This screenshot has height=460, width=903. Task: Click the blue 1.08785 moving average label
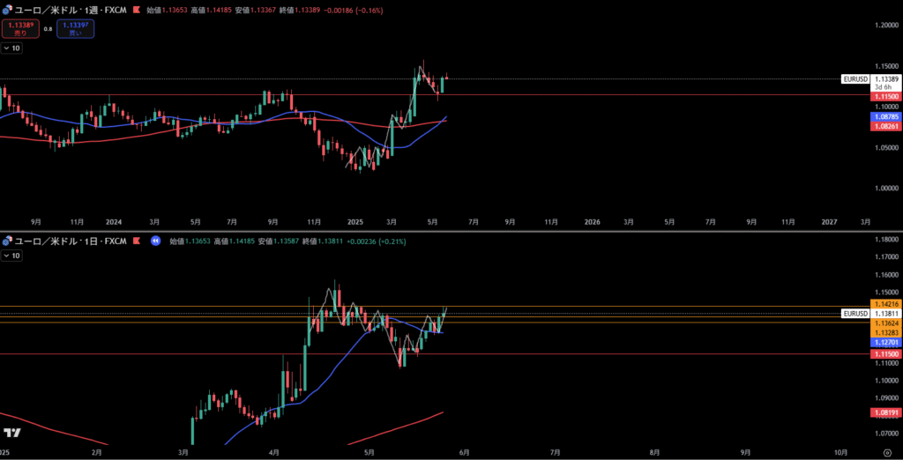coord(884,116)
